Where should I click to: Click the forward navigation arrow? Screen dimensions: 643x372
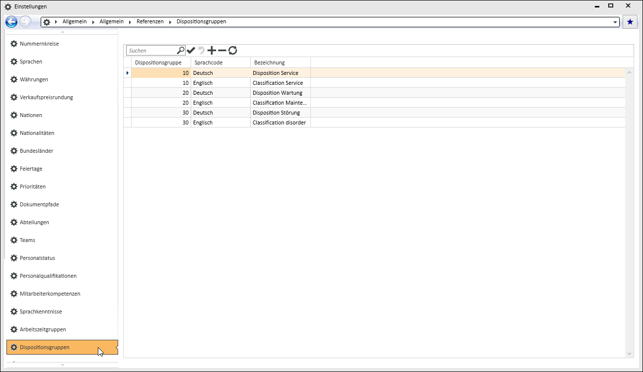pyautogui.click(x=25, y=22)
